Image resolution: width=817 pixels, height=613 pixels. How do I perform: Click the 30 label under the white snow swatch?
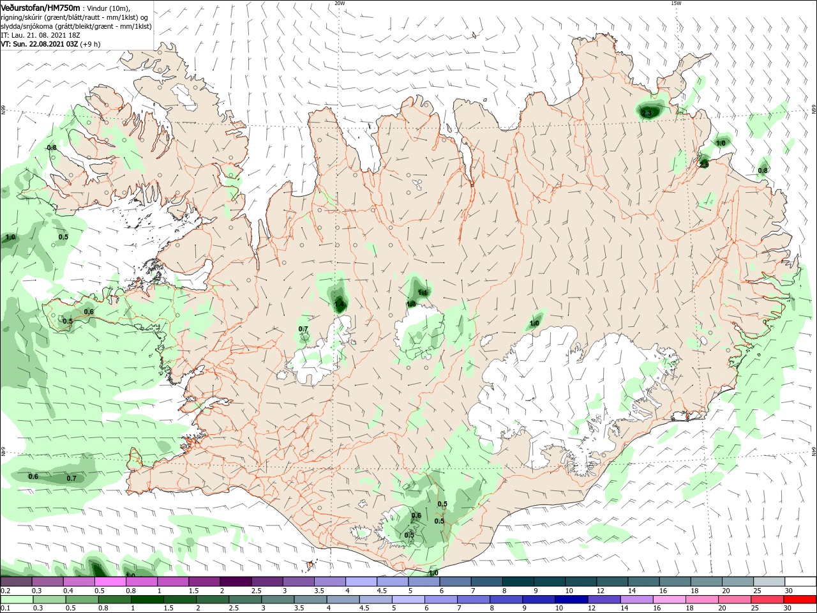click(789, 591)
